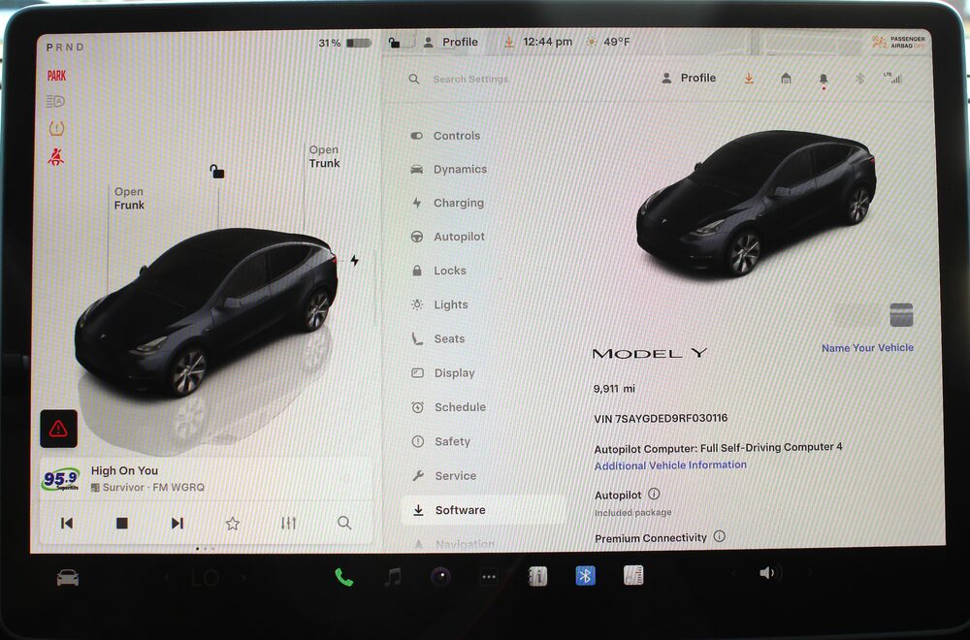
Task: Open the music note app in dock
Action: pyautogui.click(x=393, y=577)
